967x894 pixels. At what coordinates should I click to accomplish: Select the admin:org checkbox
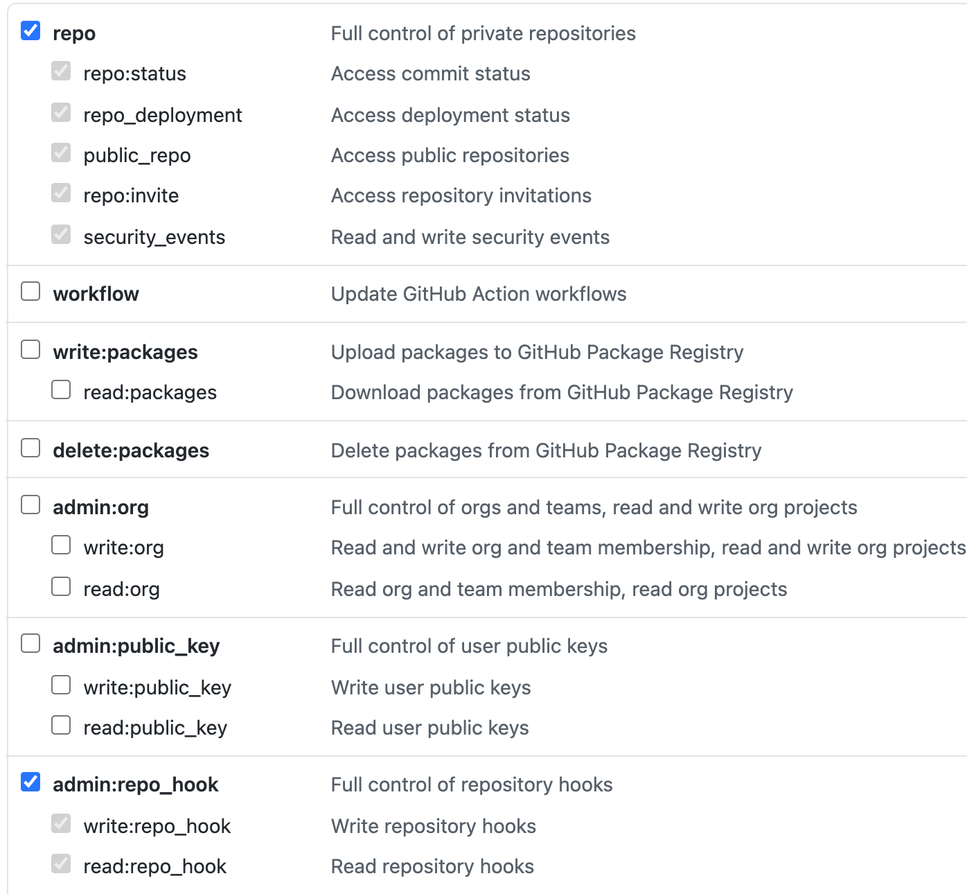click(30, 505)
